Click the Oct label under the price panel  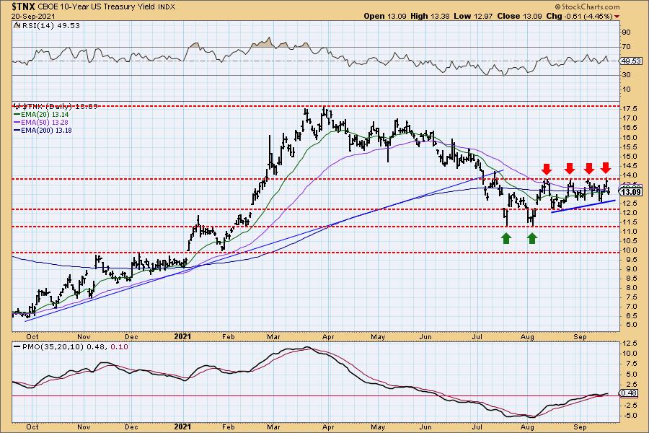pyautogui.click(x=32, y=337)
